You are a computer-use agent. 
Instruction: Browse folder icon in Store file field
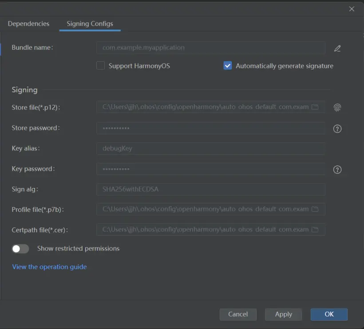pyautogui.click(x=315, y=107)
